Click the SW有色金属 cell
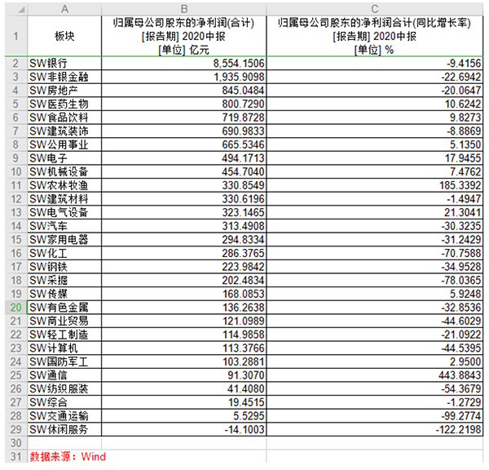489x470 pixels. [65, 308]
